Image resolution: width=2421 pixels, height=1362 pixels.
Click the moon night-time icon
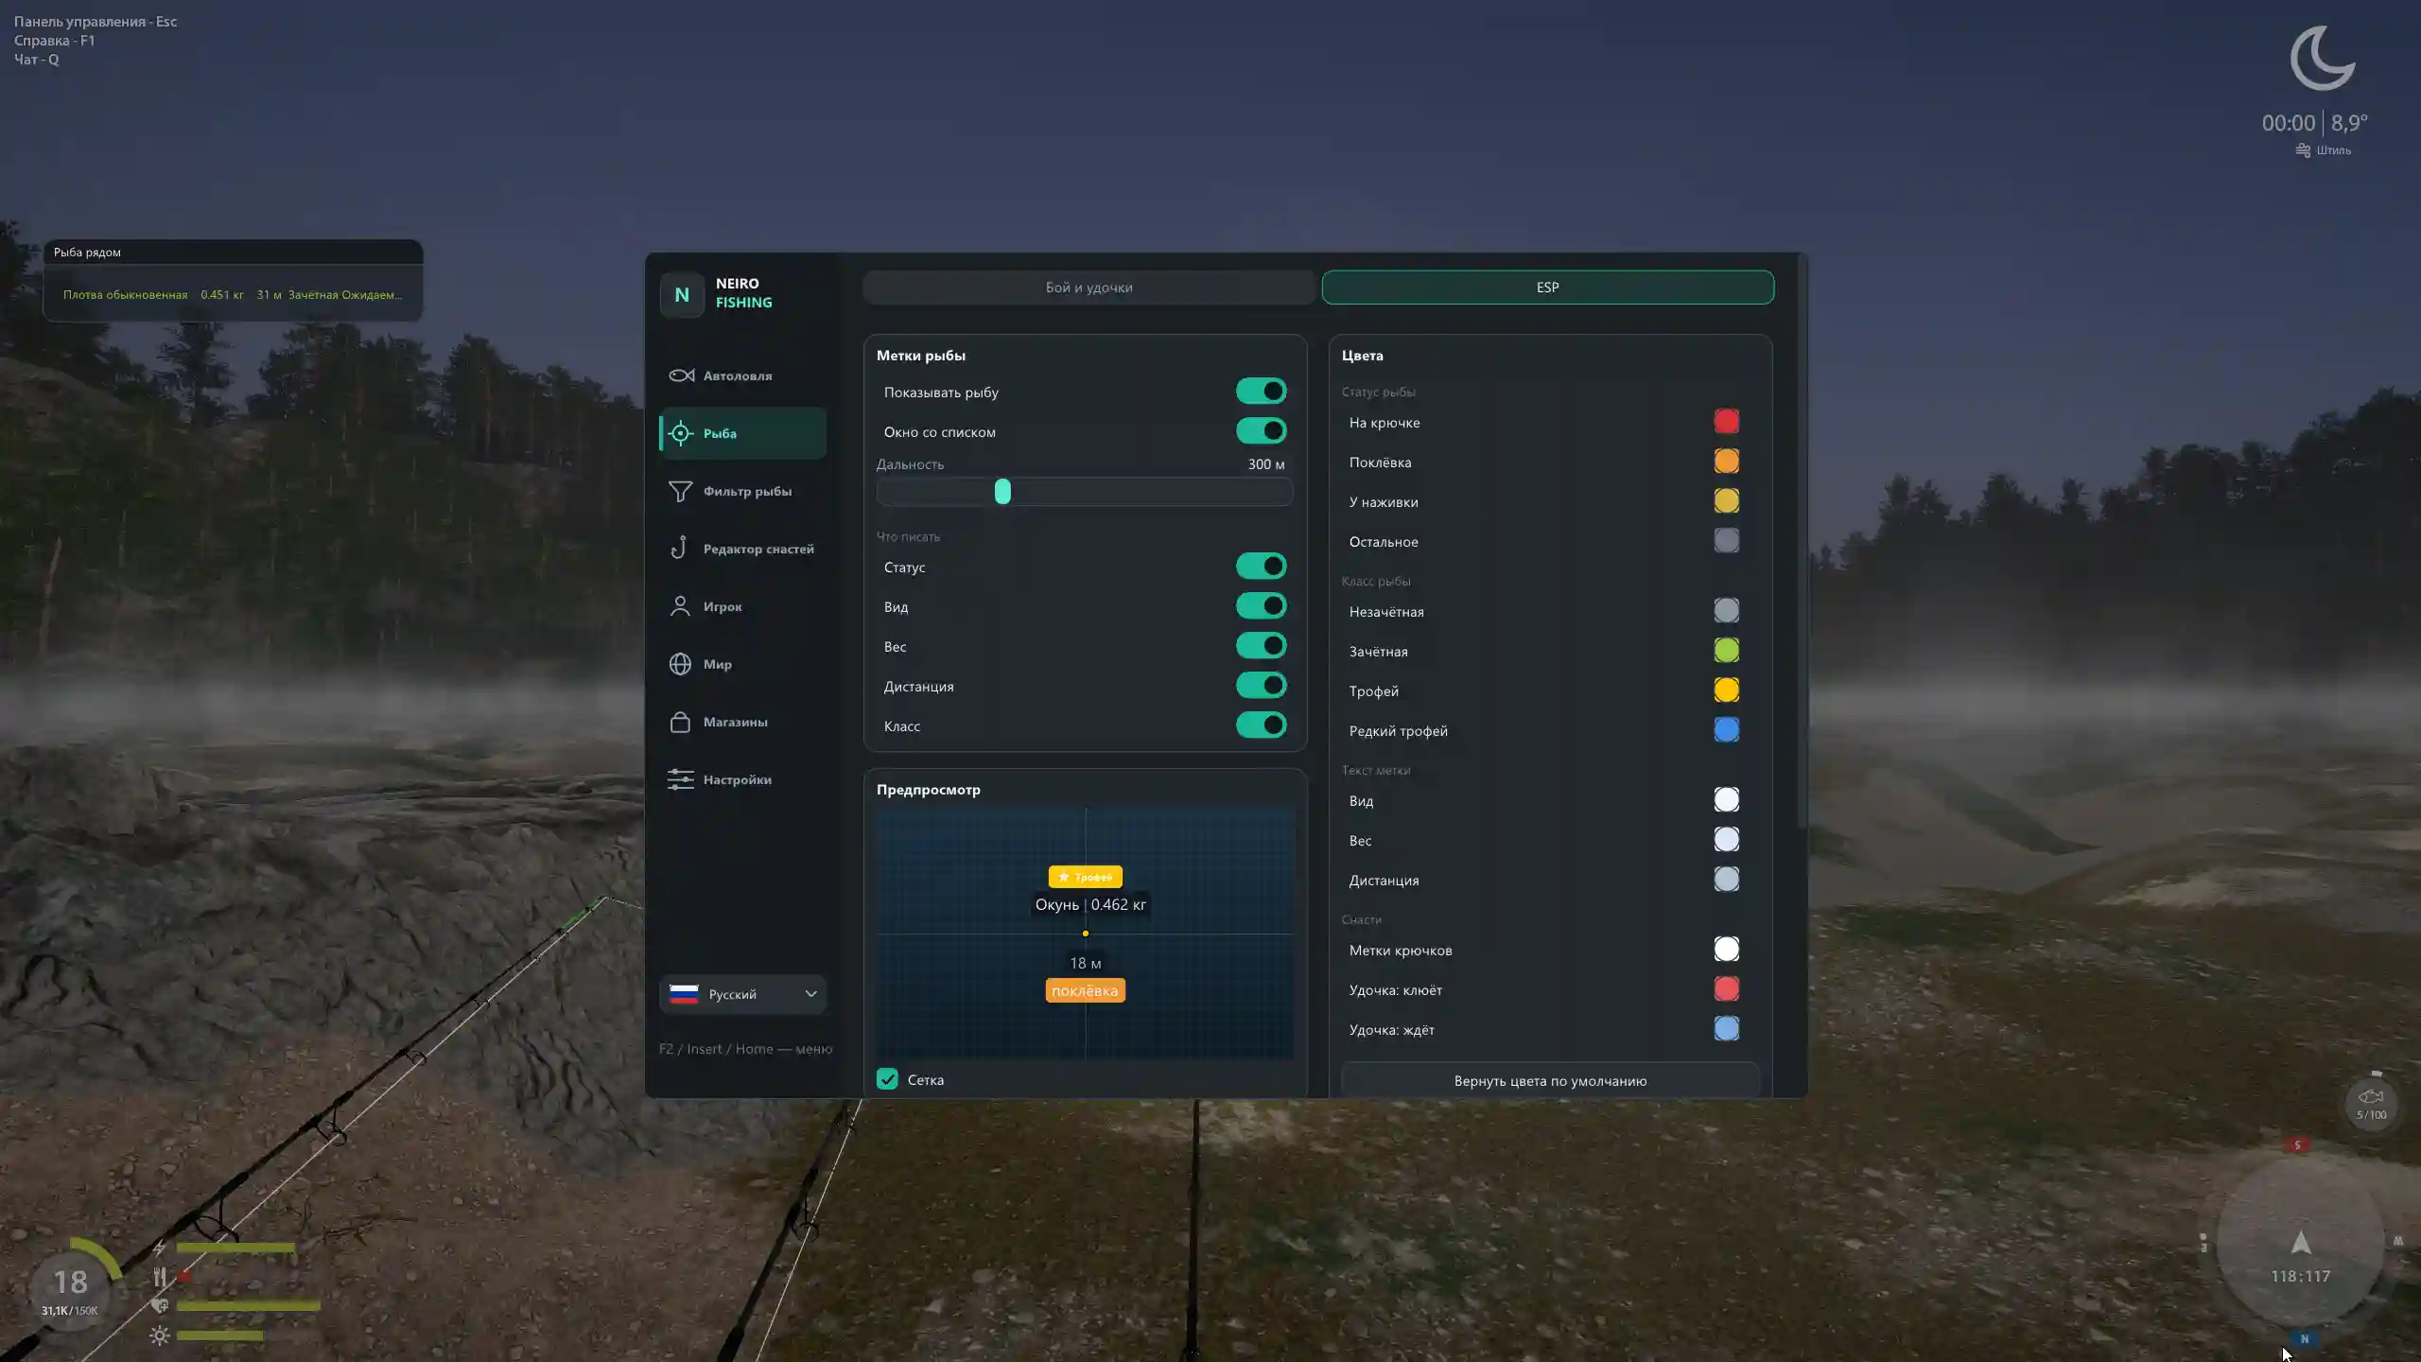(2323, 59)
